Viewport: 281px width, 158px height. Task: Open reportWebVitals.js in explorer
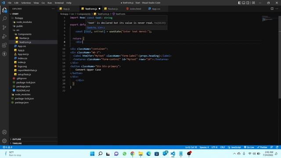[x=33, y=70]
